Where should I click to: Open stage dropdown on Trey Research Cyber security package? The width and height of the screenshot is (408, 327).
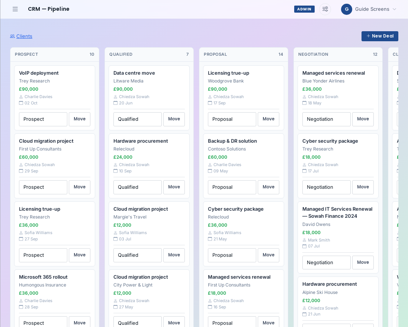coord(326,187)
